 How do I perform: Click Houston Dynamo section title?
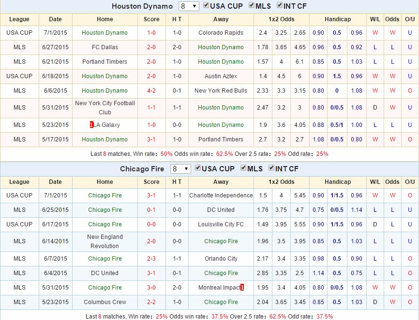[142, 6]
